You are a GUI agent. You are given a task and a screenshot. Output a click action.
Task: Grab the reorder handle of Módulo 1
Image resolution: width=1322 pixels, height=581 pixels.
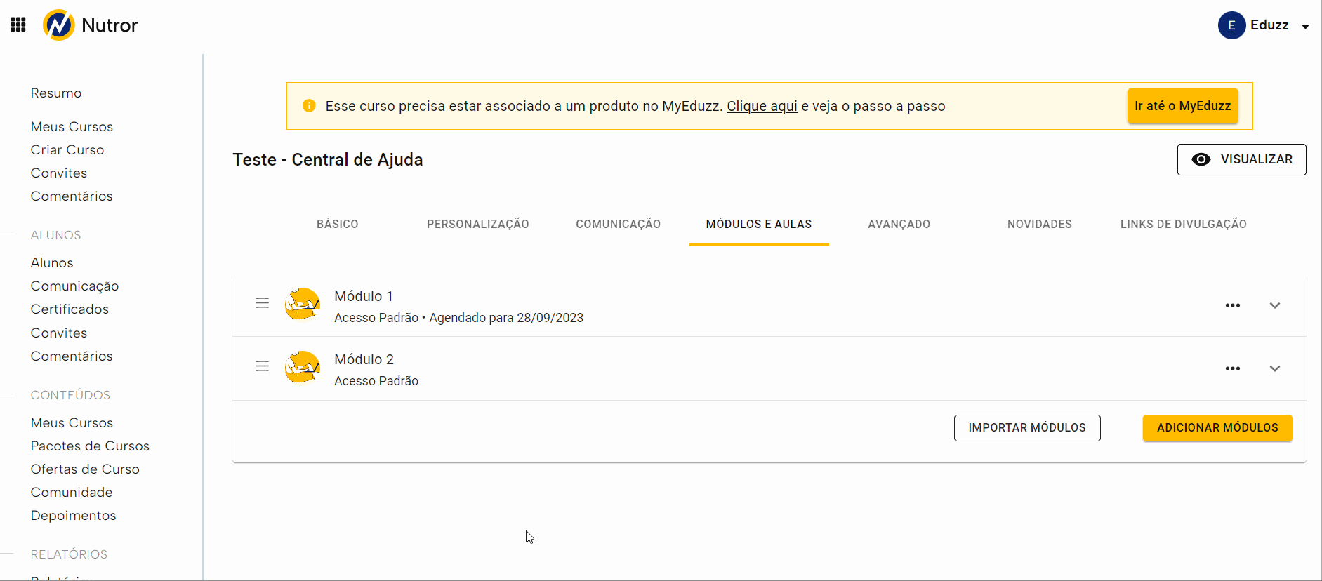pyautogui.click(x=262, y=303)
